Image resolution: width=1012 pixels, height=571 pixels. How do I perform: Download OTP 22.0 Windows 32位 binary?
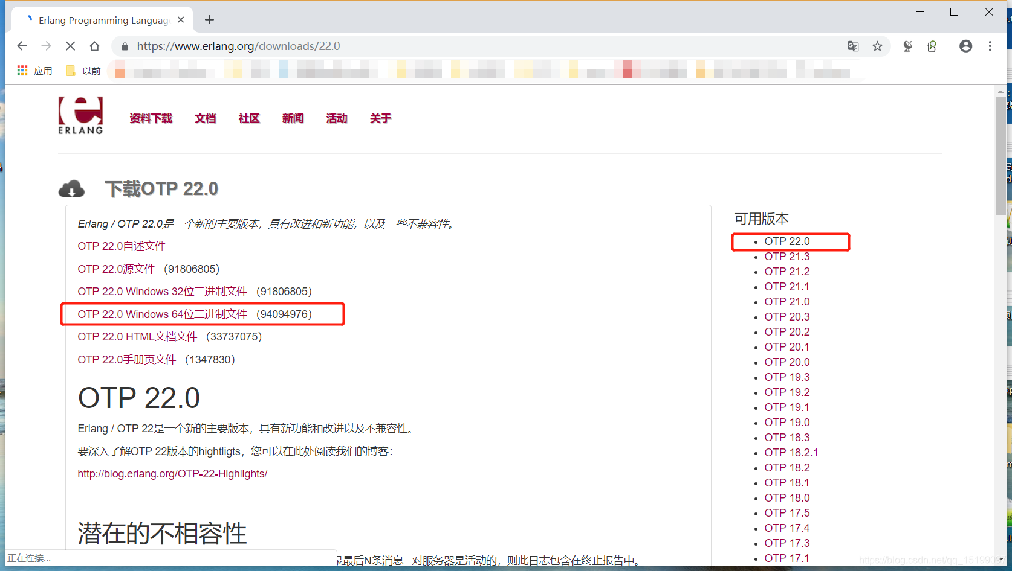(x=162, y=292)
